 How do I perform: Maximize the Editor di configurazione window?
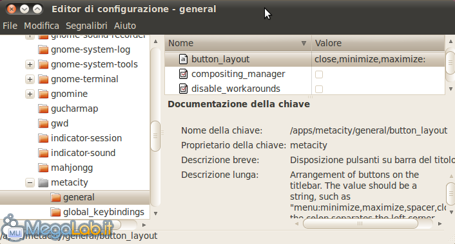coord(37,9)
